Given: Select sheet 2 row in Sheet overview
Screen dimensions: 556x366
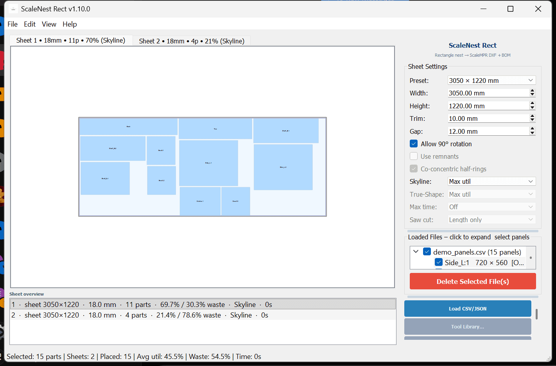Looking at the screenshot, I should 203,315.
